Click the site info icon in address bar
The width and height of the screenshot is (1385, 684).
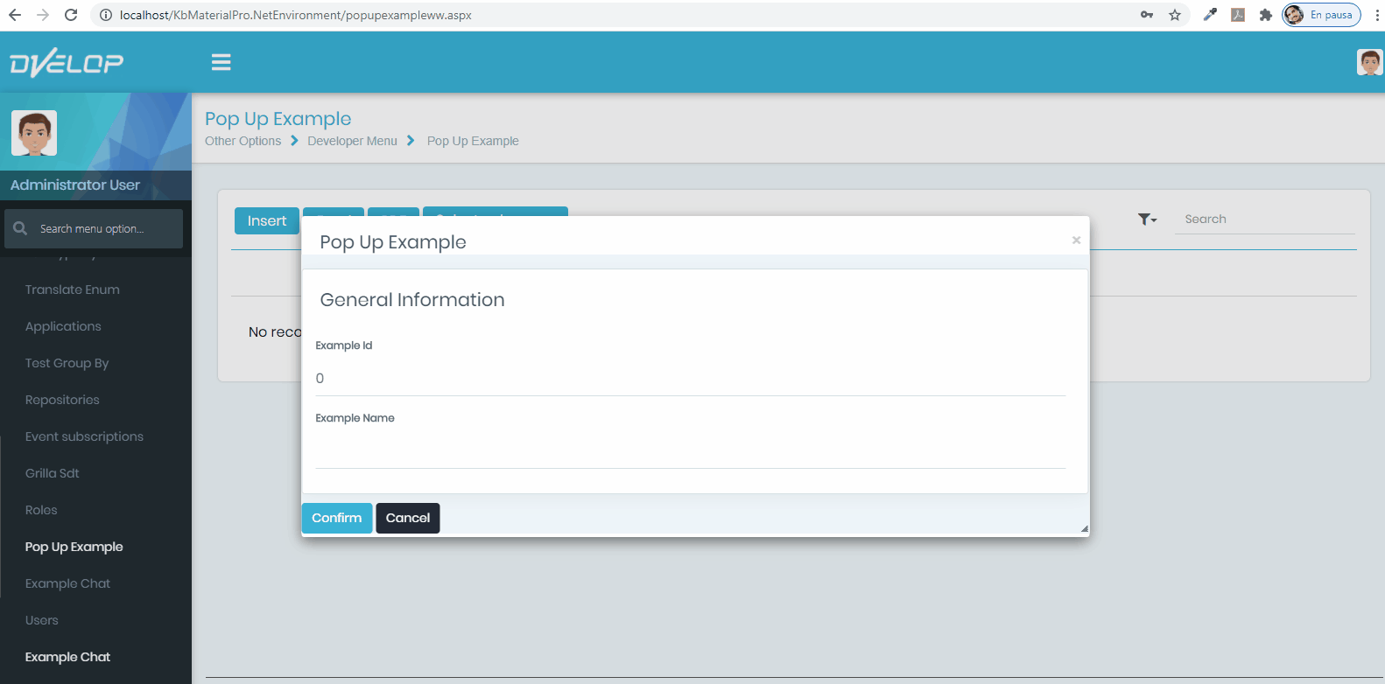106,15
